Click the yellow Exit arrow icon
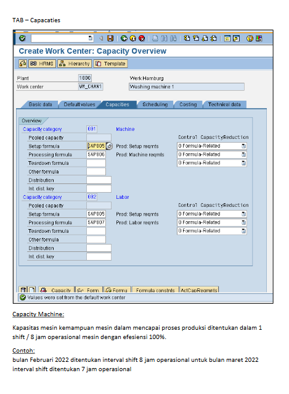The width and height of the screenshot is (289, 394). coord(133,38)
